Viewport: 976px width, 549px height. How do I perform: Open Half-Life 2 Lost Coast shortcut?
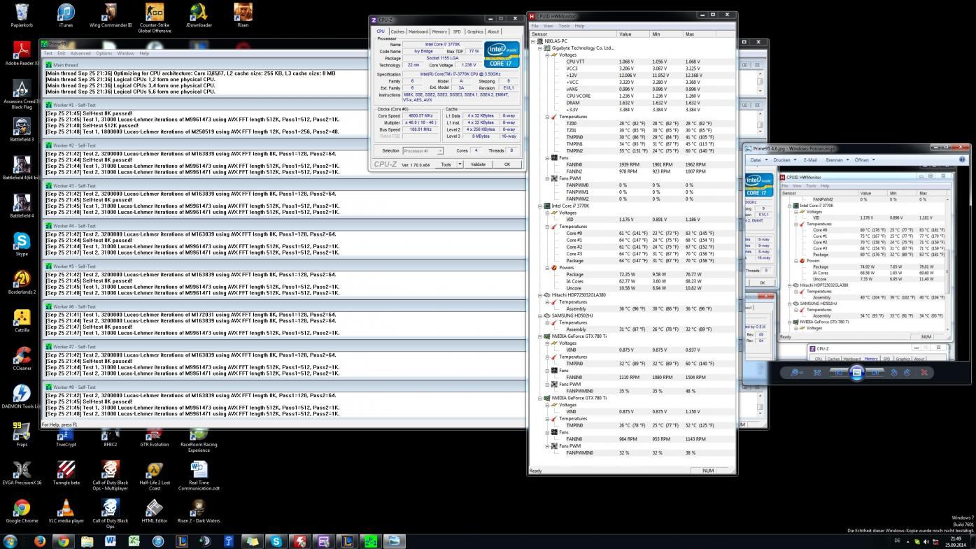tap(154, 475)
